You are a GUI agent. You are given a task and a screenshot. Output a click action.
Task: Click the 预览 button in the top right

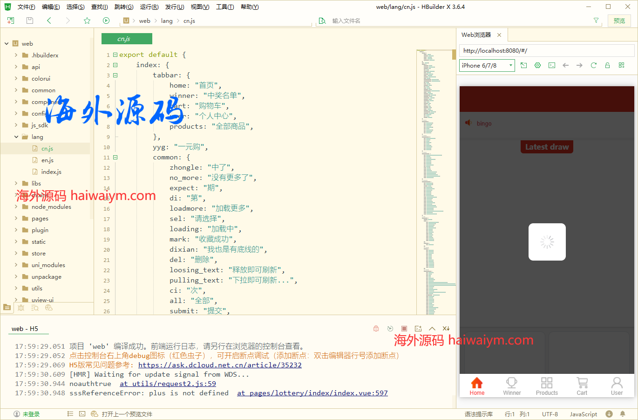point(619,21)
